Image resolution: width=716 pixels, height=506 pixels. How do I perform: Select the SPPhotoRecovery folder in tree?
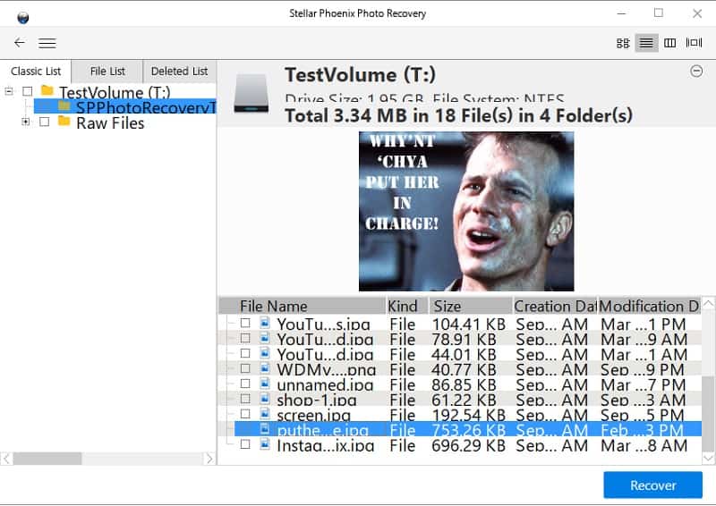pyautogui.click(x=124, y=106)
